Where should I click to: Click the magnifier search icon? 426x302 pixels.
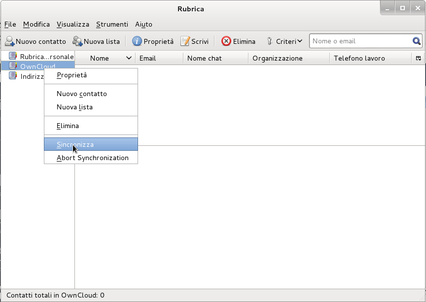pos(417,41)
